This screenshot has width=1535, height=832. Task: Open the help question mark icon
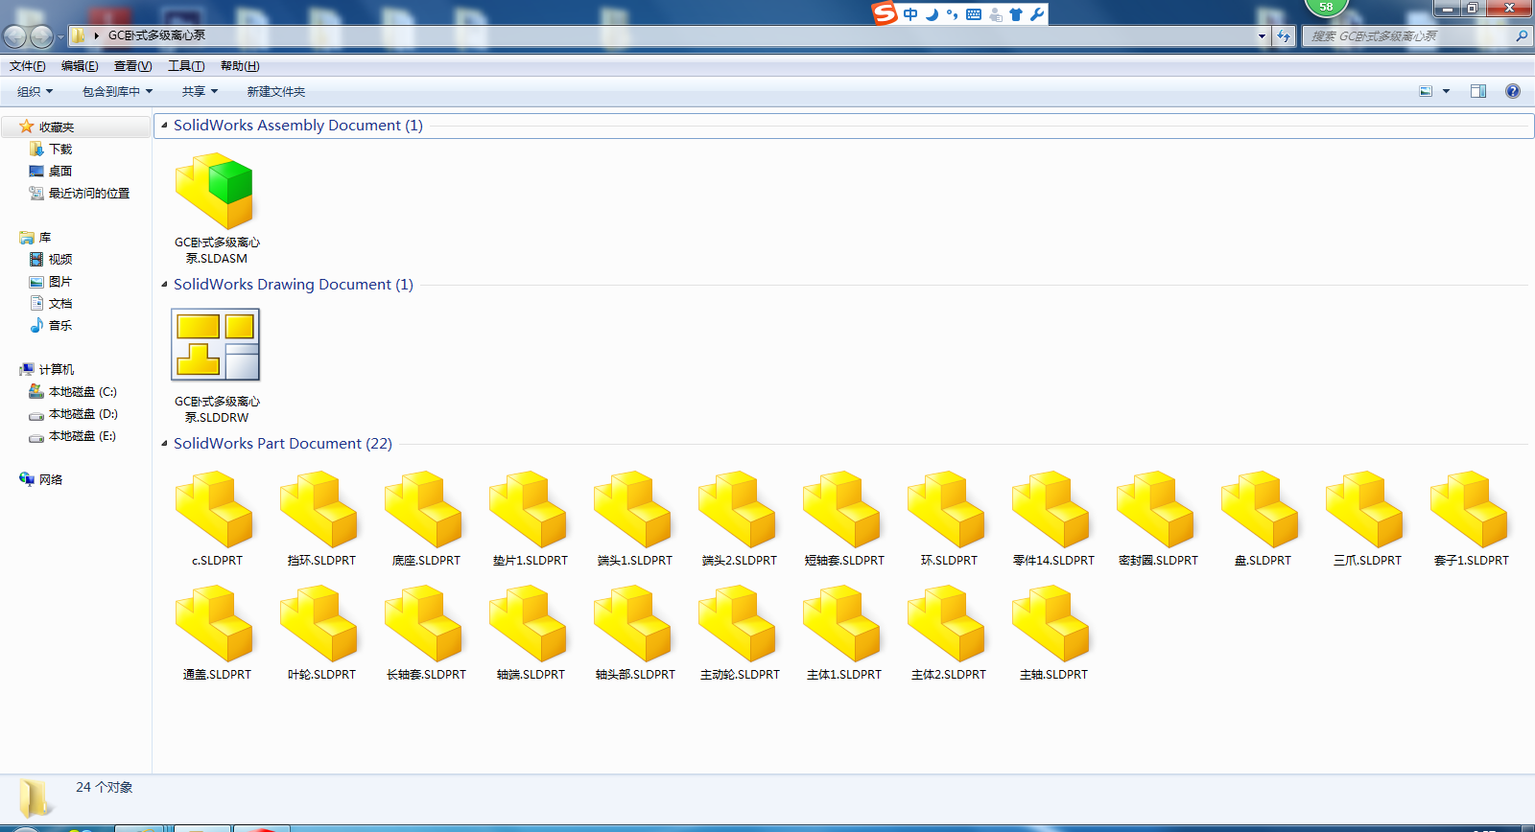pyautogui.click(x=1513, y=91)
